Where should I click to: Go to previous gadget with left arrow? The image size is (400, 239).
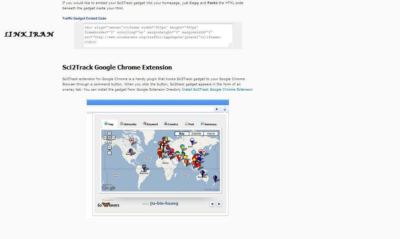pyautogui.click(x=212, y=204)
